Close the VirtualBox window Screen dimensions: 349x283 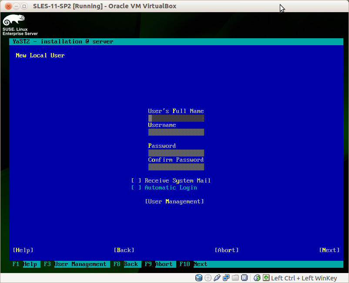click(x=8, y=6)
